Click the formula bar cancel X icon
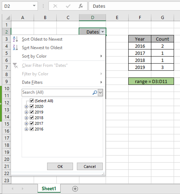Screen dimensions: 180x194 (x=55, y=6)
